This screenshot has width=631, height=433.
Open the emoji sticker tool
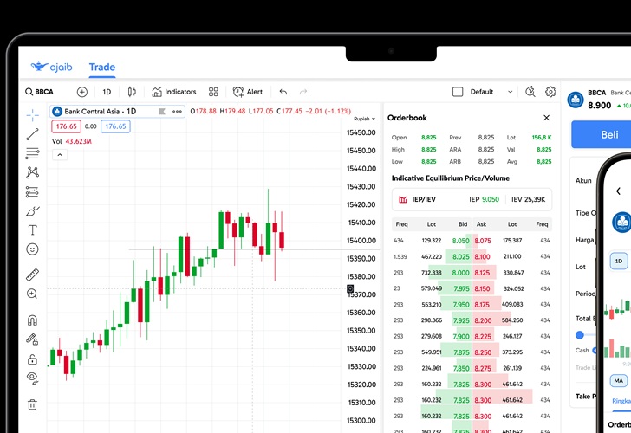click(x=33, y=249)
